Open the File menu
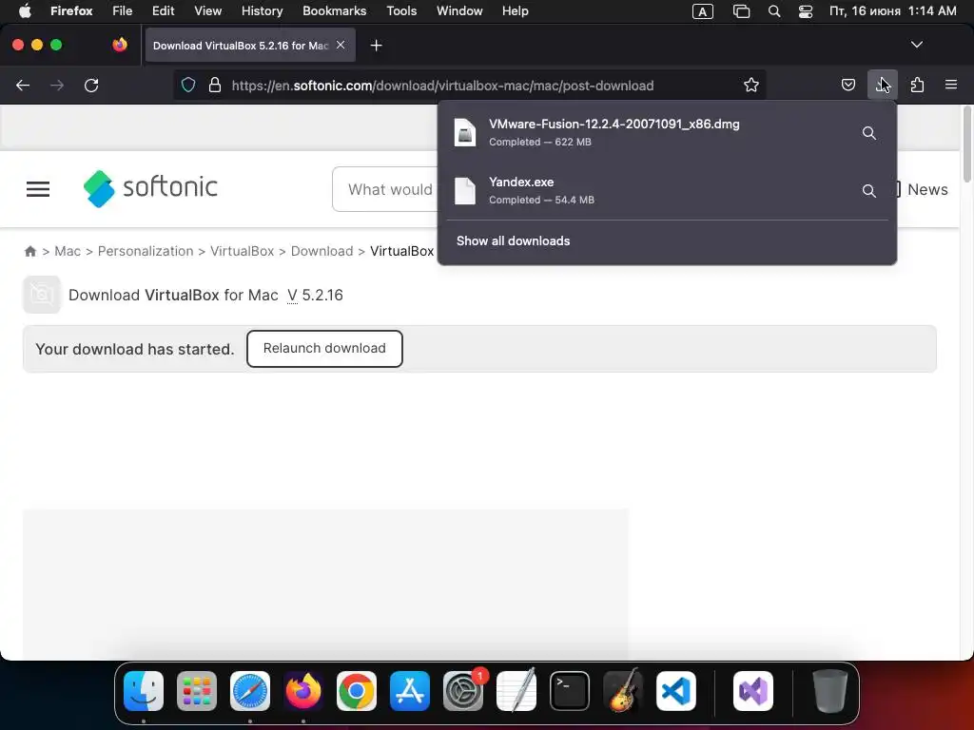 point(123,10)
